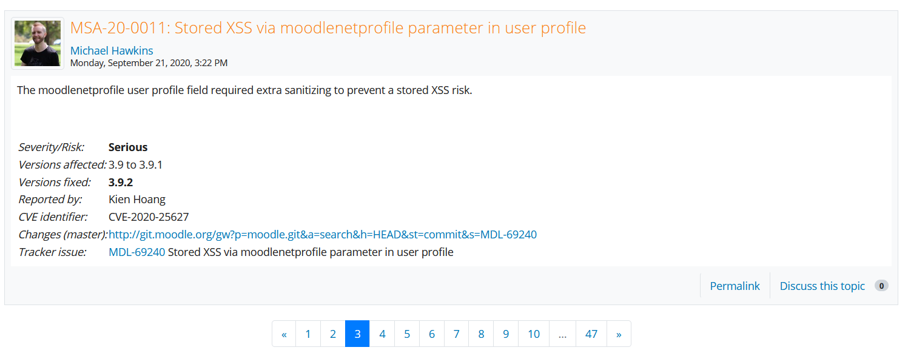Select current page 3
908x350 pixels.
(x=357, y=334)
